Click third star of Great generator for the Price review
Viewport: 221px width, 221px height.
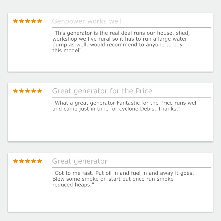tap(28, 91)
